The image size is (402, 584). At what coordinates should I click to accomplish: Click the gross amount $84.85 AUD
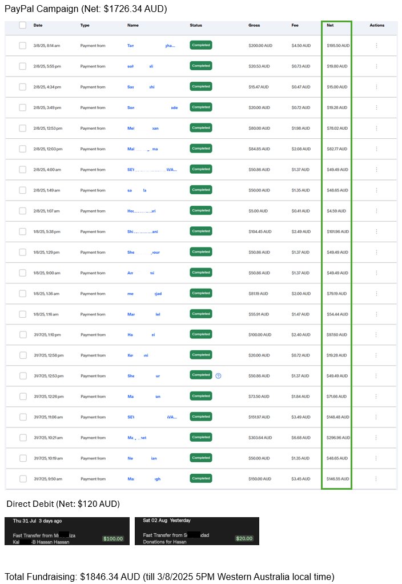click(x=259, y=149)
